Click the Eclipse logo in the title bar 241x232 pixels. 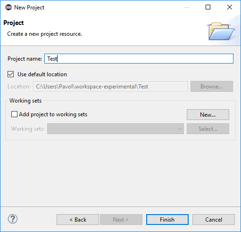click(8, 8)
